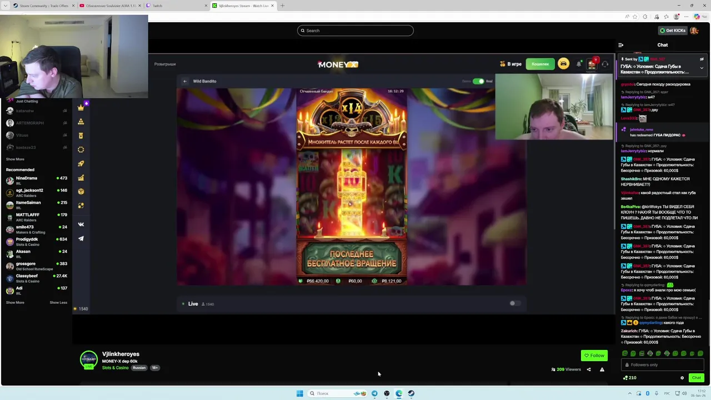The height and width of the screenshot is (400, 711).
Task: Focus the Kick Search field
Action: tap(355, 31)
